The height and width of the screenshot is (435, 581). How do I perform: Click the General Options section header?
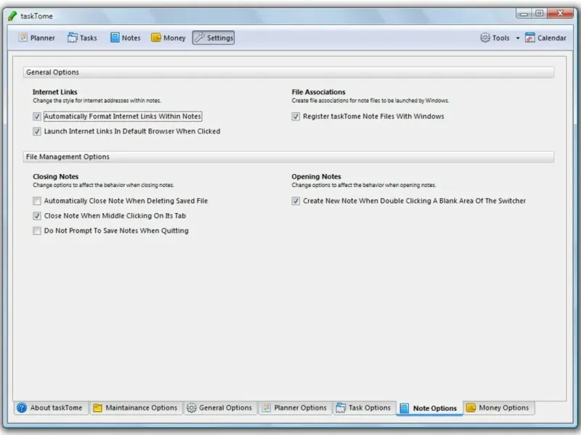pos(288,72)
